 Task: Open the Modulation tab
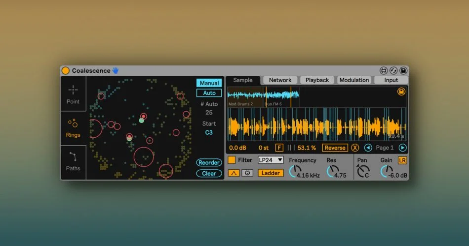[354, 80]
